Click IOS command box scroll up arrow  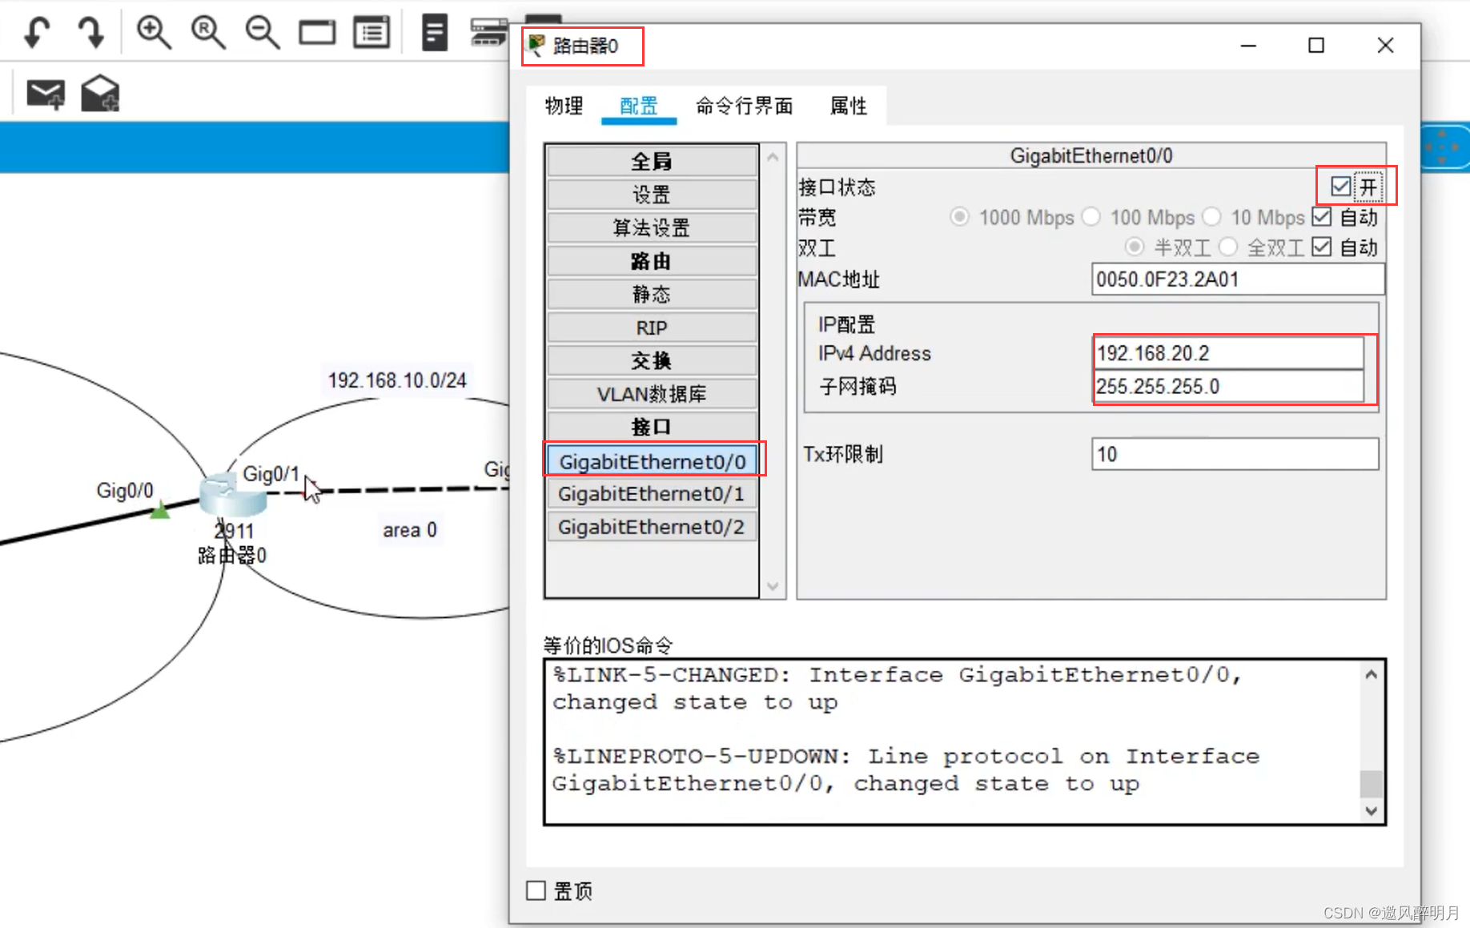(x=1372, y=675)
